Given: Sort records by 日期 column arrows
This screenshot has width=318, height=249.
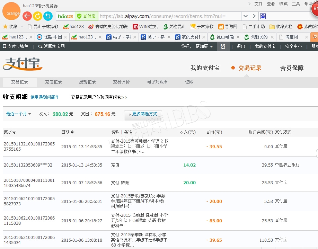Looking at the screenshot, I should click(72, 132).
